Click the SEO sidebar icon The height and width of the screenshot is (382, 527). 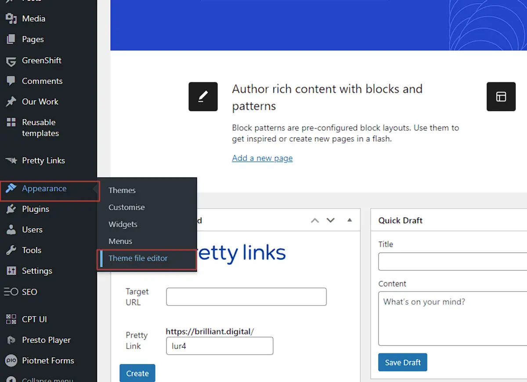point(11,291)
